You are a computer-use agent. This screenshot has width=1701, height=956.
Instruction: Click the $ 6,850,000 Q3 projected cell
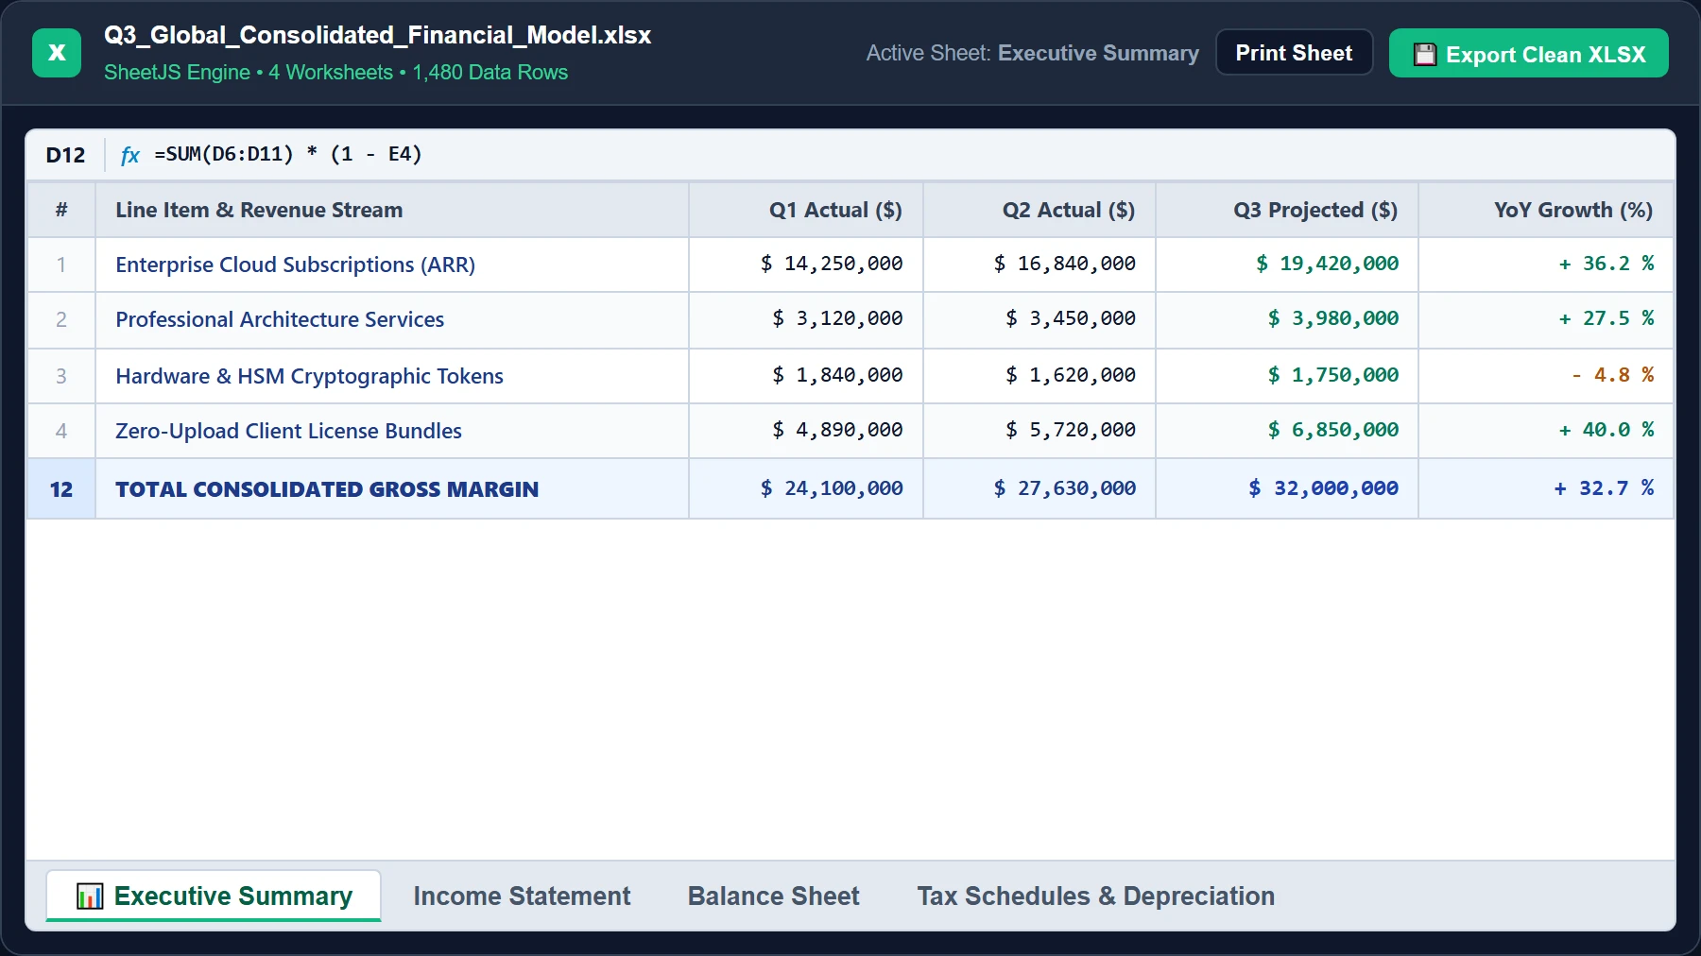click(x=1287, y=431)
